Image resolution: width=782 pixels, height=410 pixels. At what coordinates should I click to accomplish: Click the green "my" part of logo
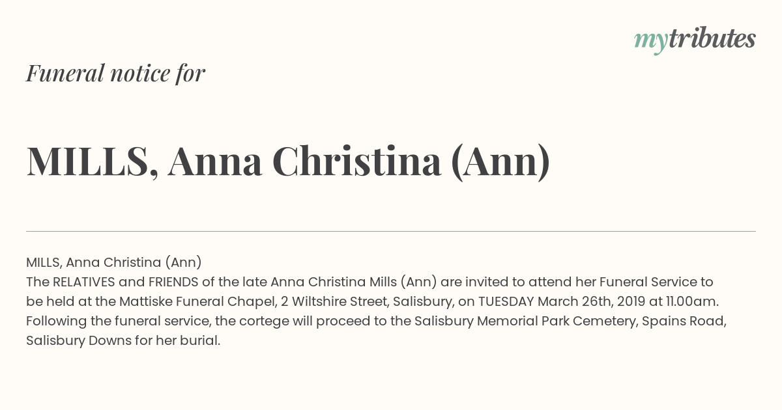tap(651, 42)
